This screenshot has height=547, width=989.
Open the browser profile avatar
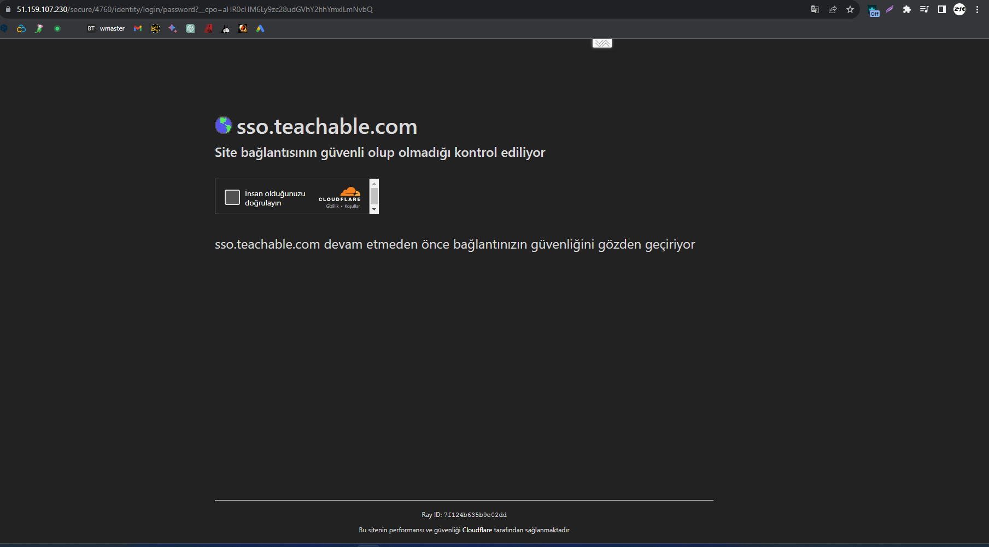(x=959, y=9)
